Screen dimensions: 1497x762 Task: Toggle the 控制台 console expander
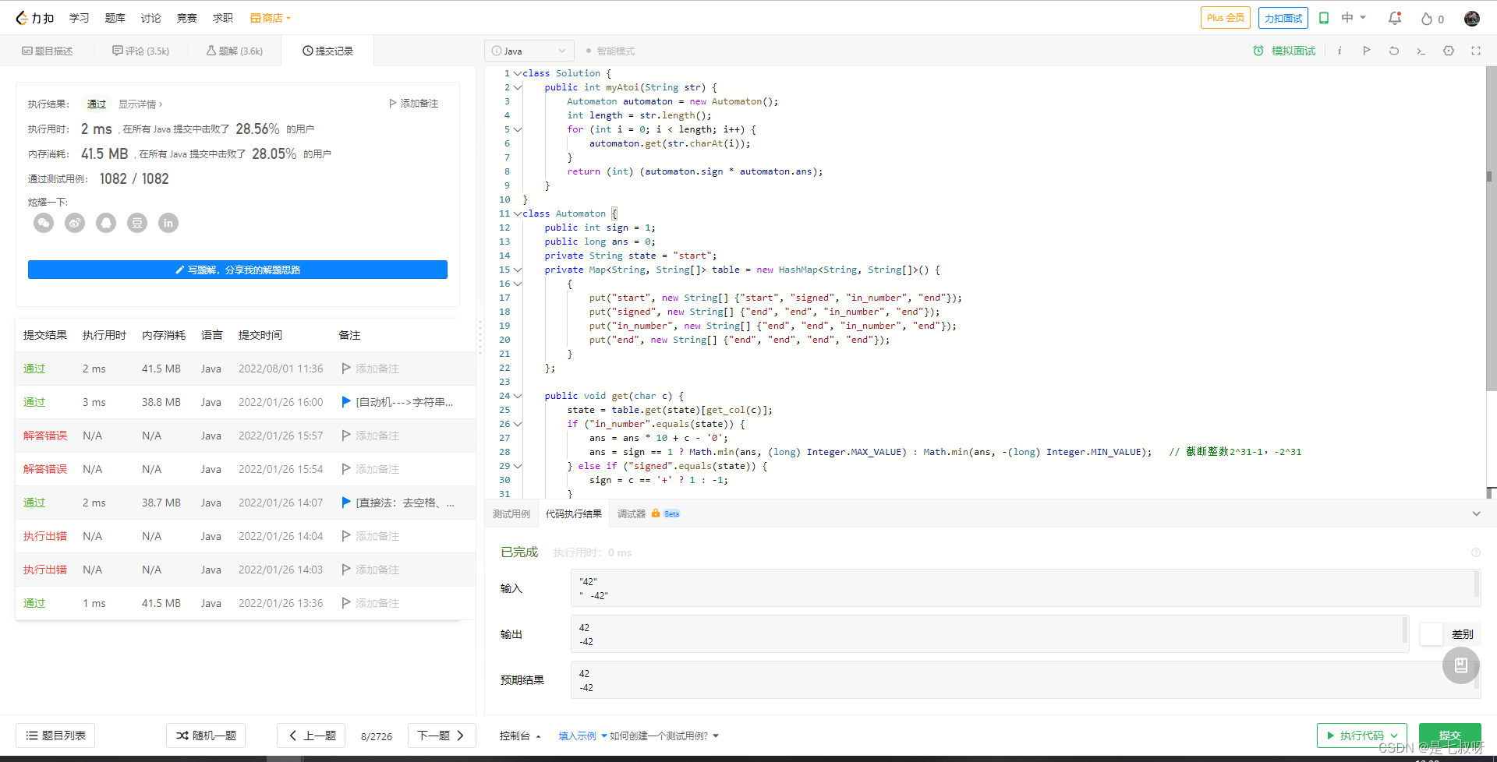coord(520,736)
